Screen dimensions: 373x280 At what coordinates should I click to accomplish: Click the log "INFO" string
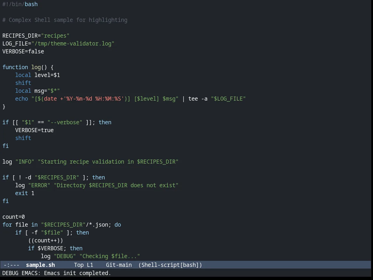[25, 162]
